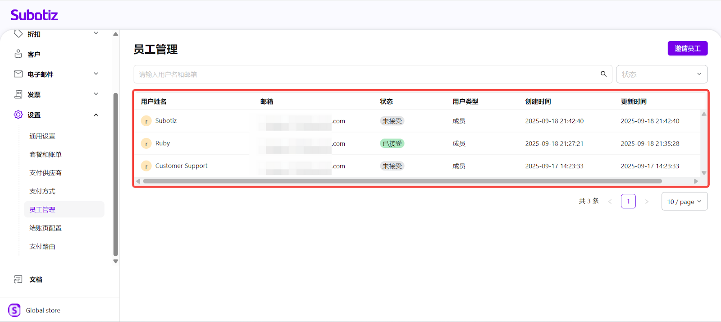Click the 客户 customer icon in sidebar
The height and width of the screenshot is (322, 721).
[x=18, y=54]
